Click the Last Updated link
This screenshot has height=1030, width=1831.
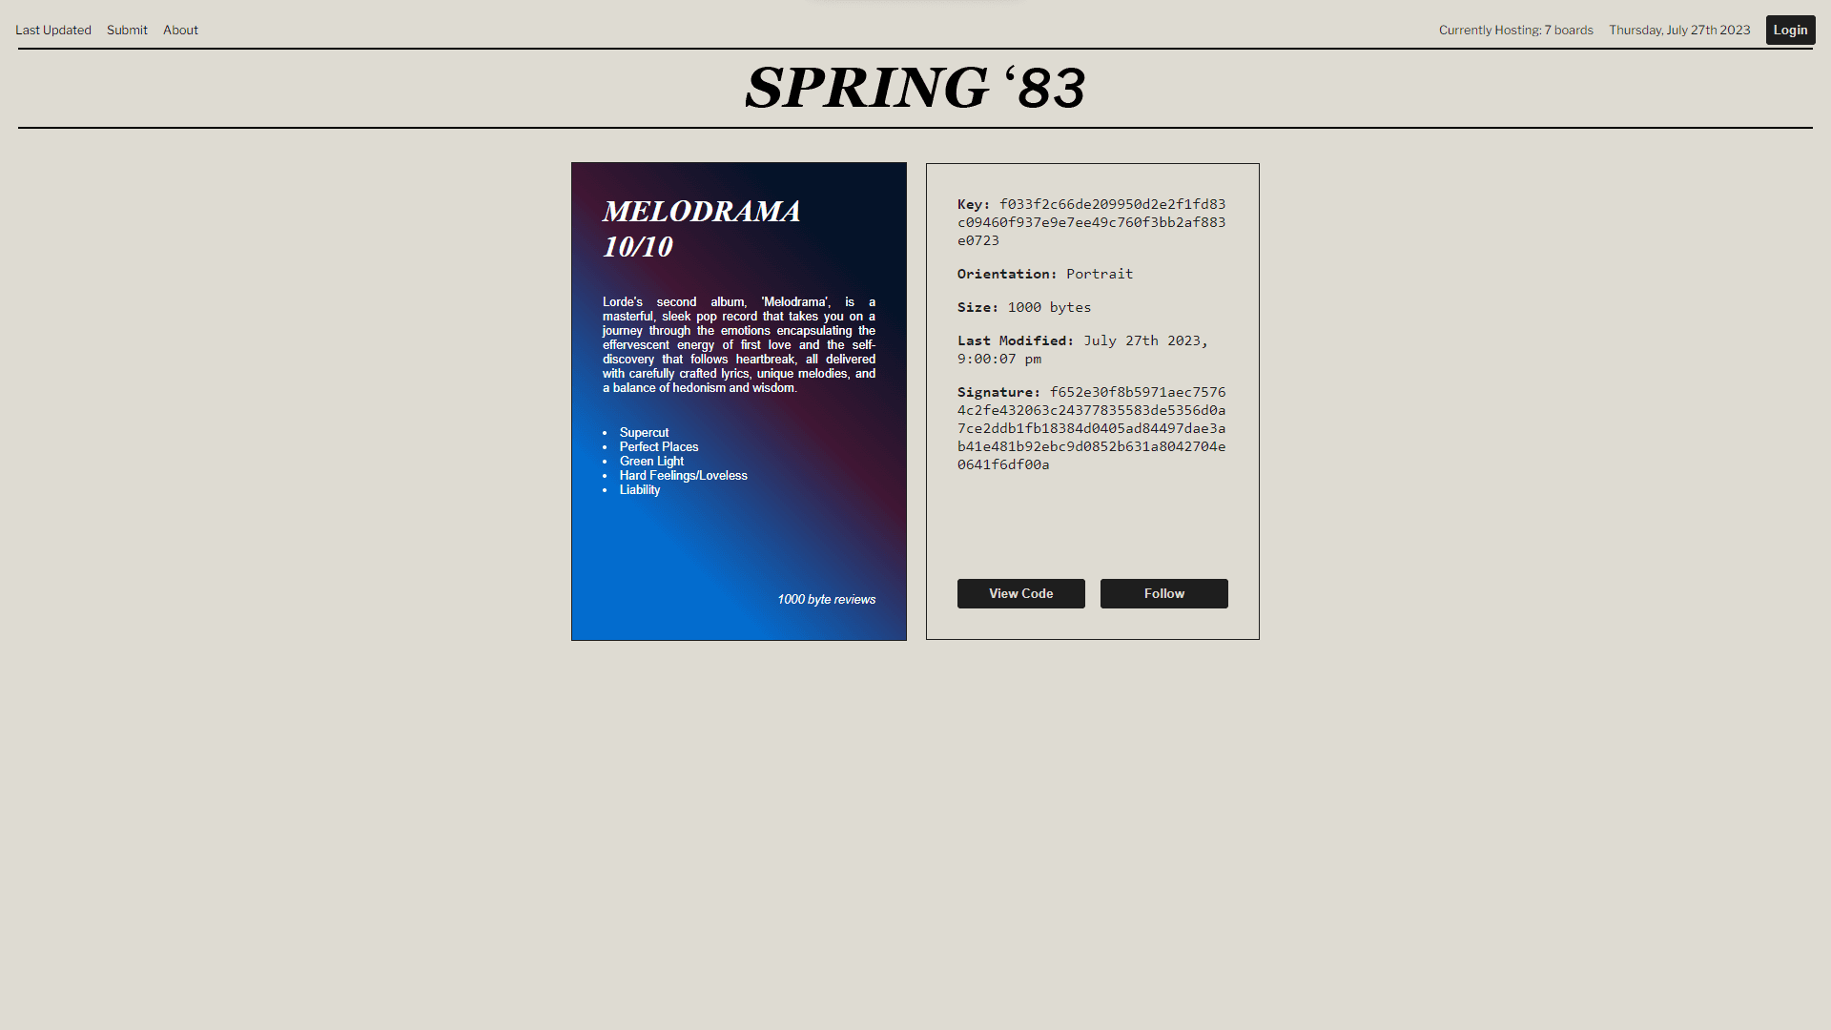[x=52, y=29]
